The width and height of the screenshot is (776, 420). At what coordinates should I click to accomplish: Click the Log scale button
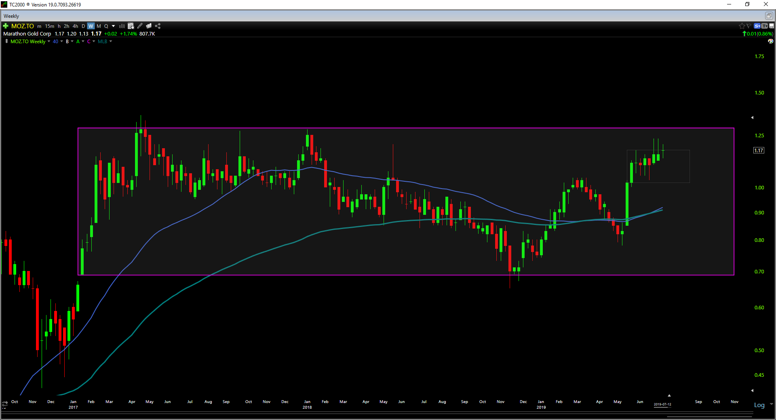(x=759, y=405)
